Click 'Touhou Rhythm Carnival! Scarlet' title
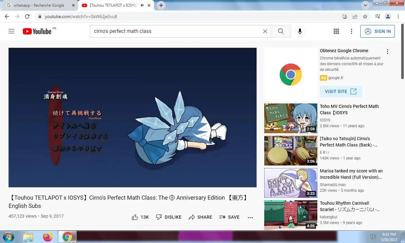 point(350,206)
